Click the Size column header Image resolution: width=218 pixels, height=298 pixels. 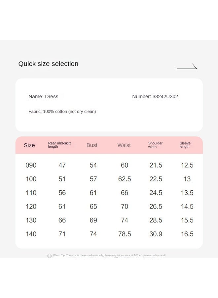tap(29, 145)
